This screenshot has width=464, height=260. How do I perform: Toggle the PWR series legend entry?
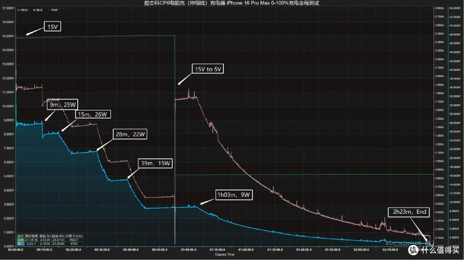(x=53, y=10)
